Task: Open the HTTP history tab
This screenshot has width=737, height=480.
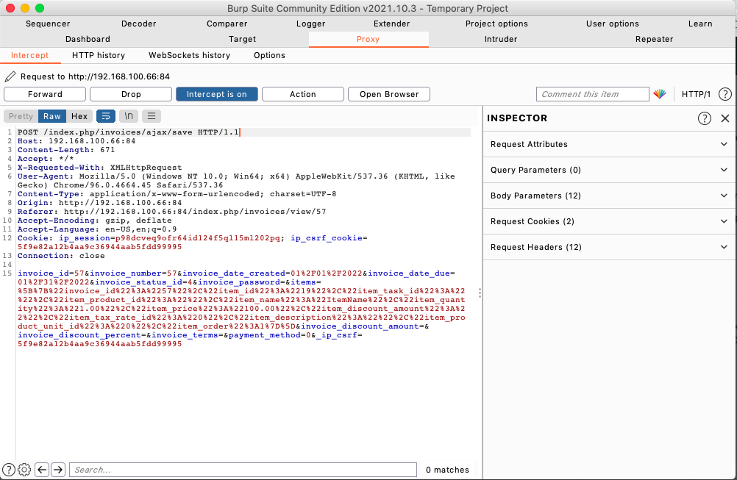Action: point(99,55)
